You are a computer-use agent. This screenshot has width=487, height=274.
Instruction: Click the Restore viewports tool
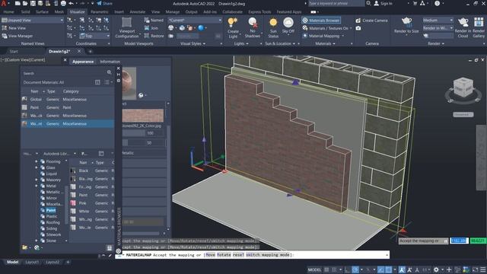(x=154, y=36)
